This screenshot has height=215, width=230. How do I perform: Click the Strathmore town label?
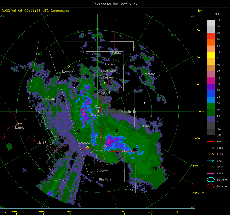point(124,151)
